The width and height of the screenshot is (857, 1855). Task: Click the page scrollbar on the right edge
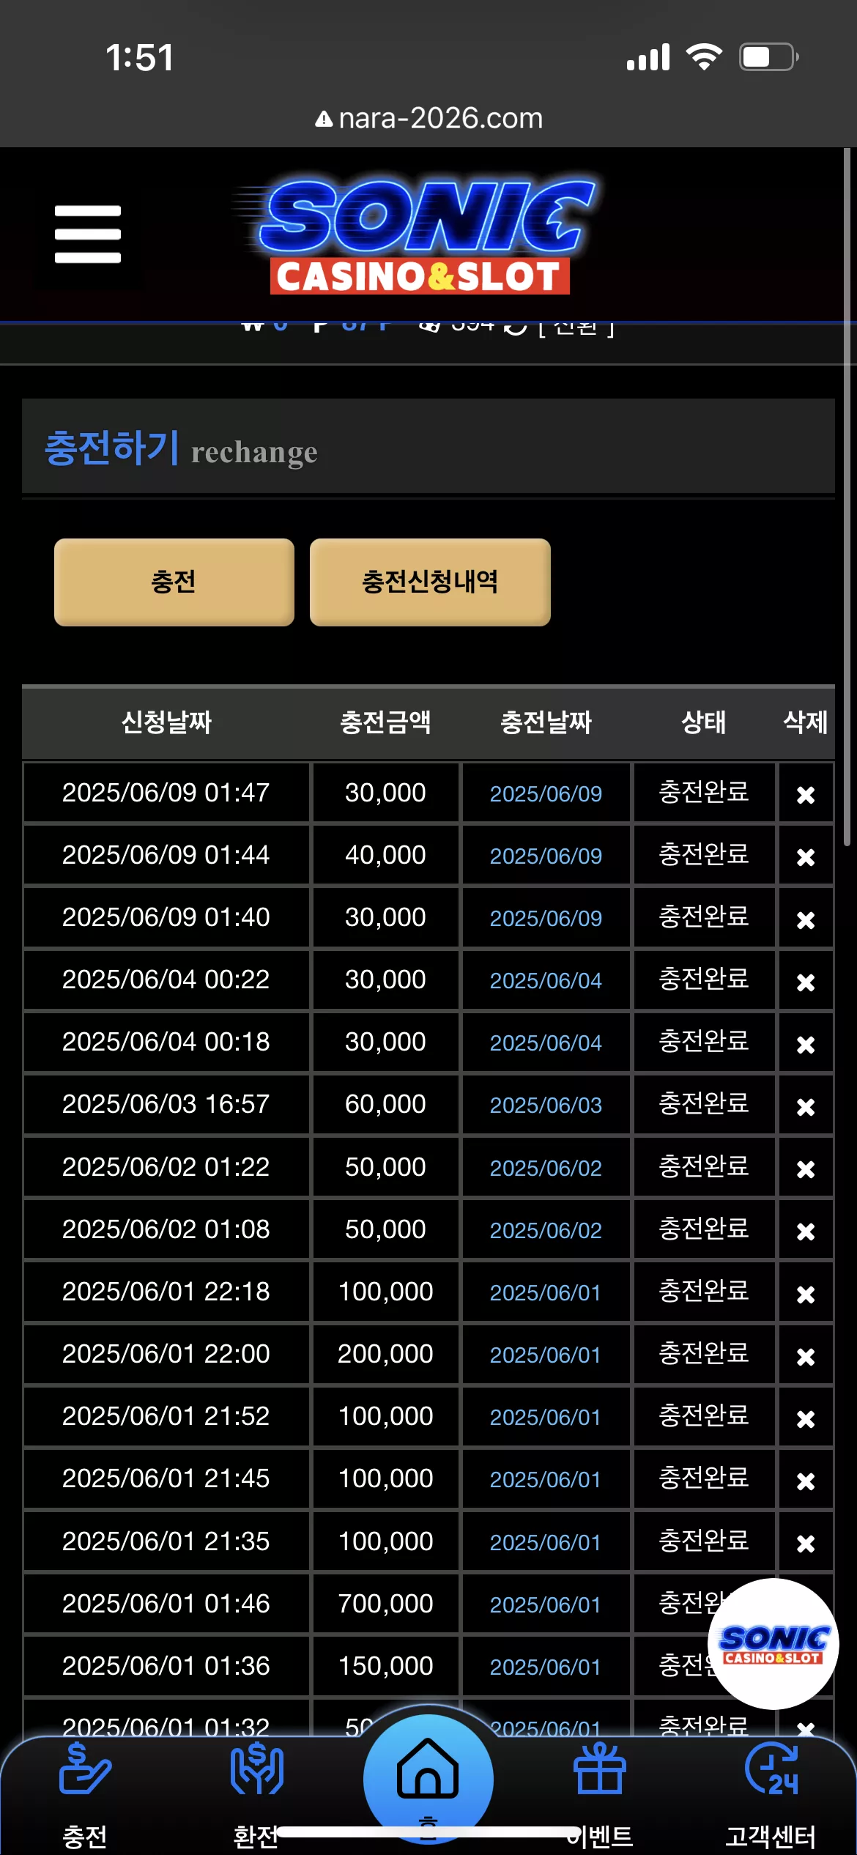[x=847, y=498]
